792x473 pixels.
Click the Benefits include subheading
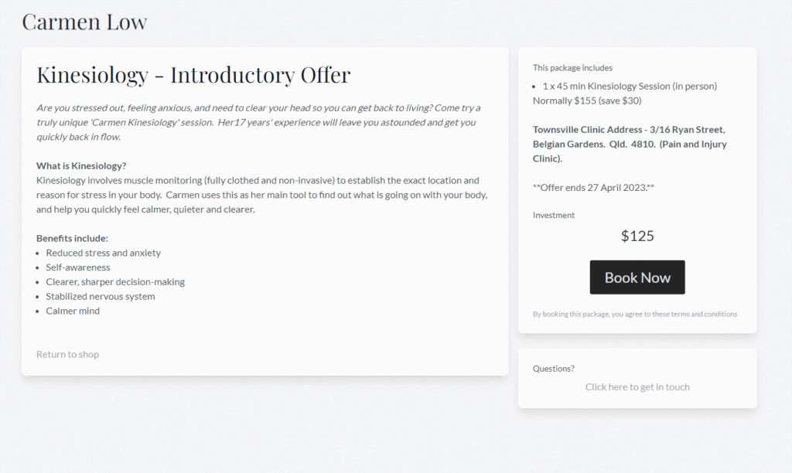(72, 238)
